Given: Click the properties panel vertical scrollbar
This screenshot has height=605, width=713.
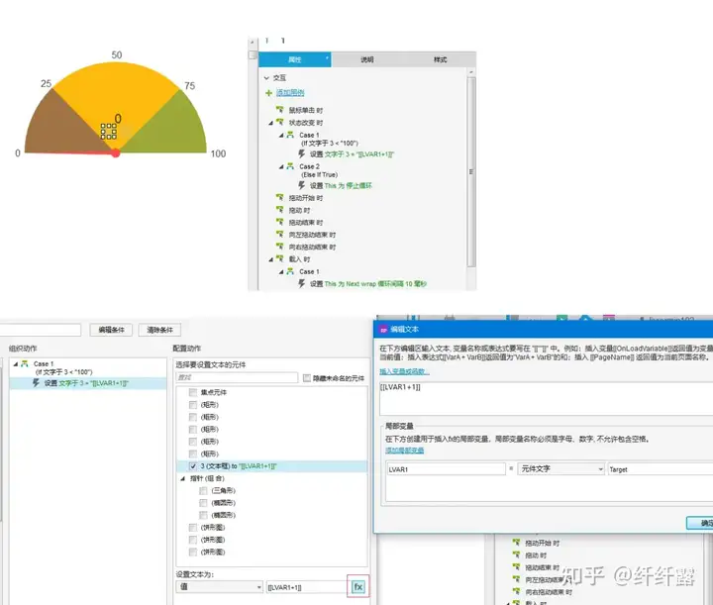Looking at the screenshot, I should click(471, 172).
